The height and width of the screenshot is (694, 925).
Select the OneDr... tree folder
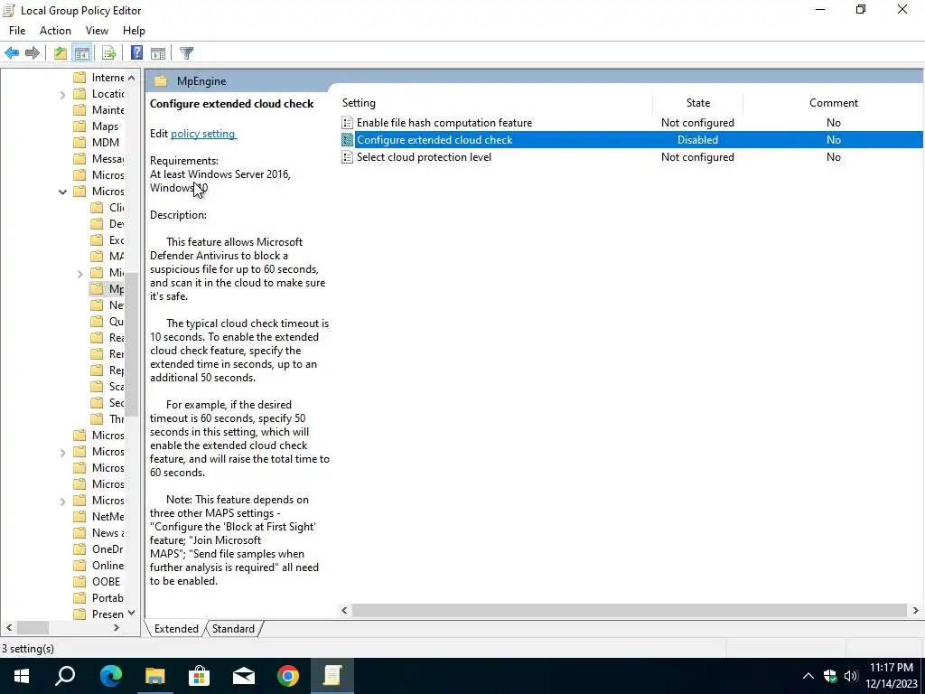pos(107,549)
